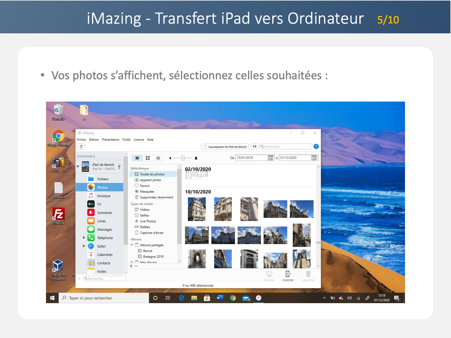
Task: Click the Importer icon at the bottom
Action: pyautogui.click(x=288, y=276)
